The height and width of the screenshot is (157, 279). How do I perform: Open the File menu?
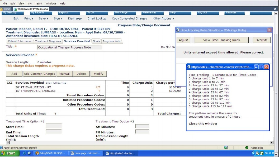coord(5,3)
